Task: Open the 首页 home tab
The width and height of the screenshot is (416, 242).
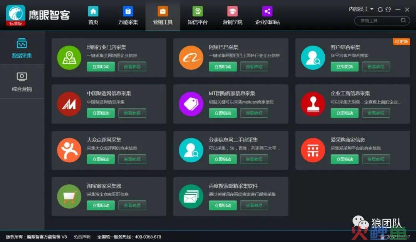Action: point(93,15)
